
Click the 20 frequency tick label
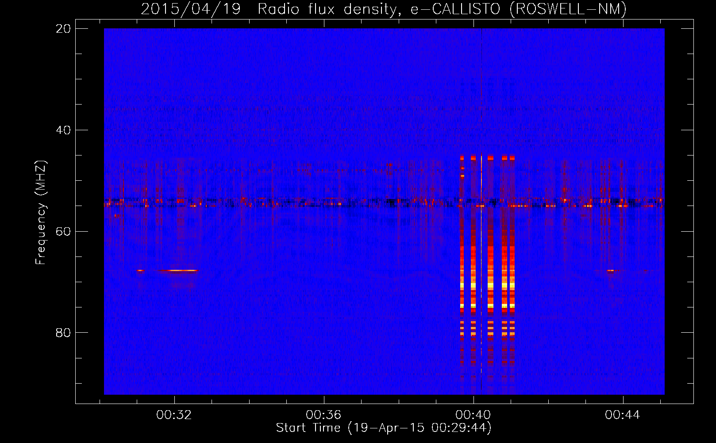click(63, 29)
